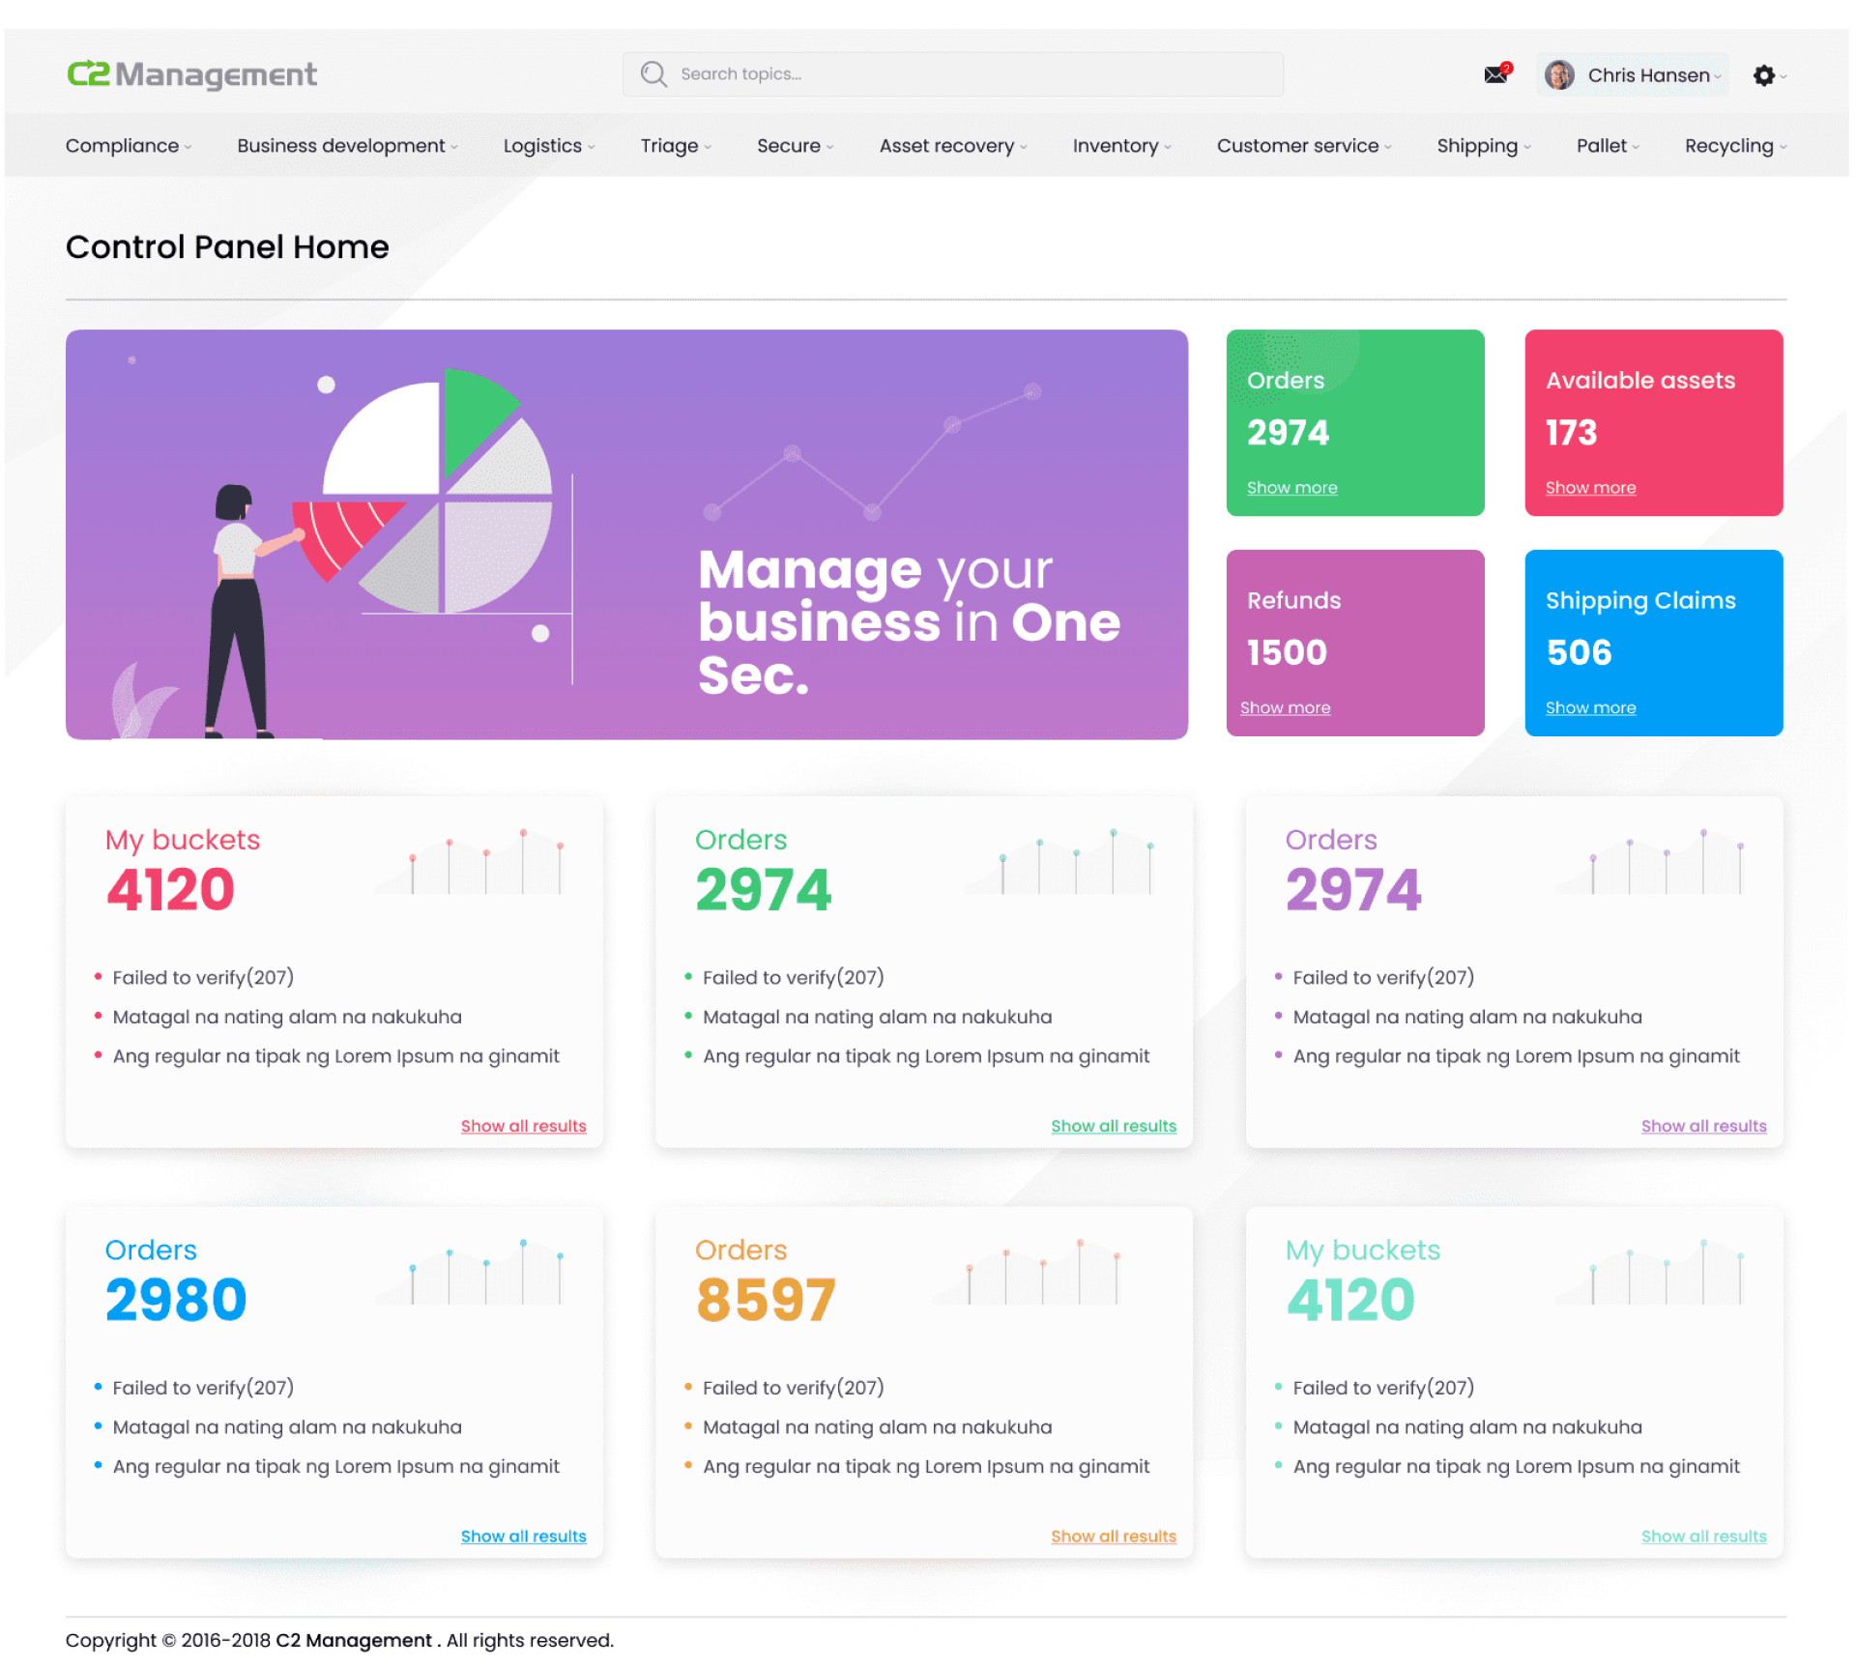This screenshot has height=1666, width=1856.
Task: Click the search magnifier icon
Action: (653, 74)
